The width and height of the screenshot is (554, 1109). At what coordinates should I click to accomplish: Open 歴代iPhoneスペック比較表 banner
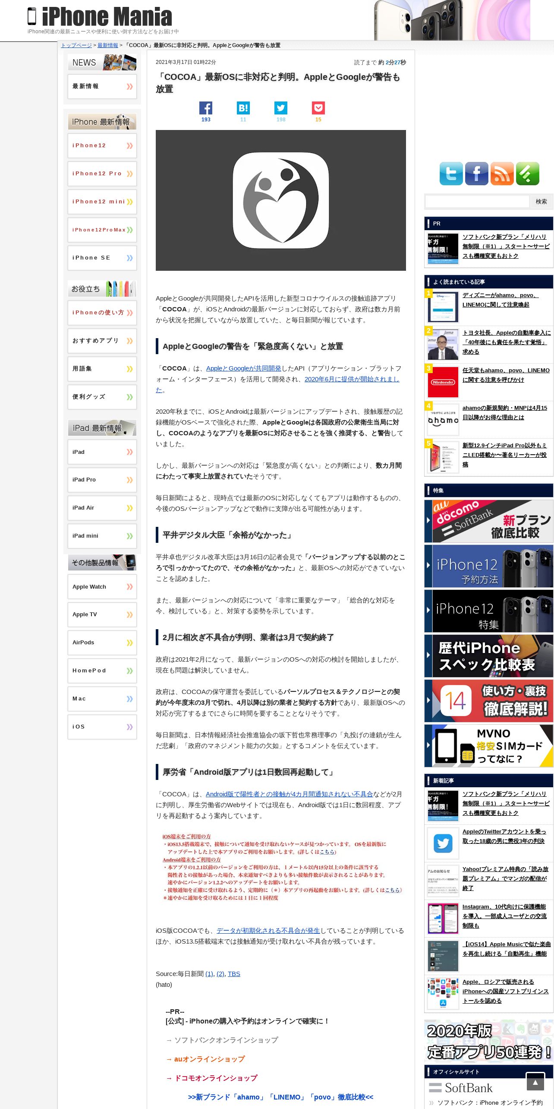489,656
